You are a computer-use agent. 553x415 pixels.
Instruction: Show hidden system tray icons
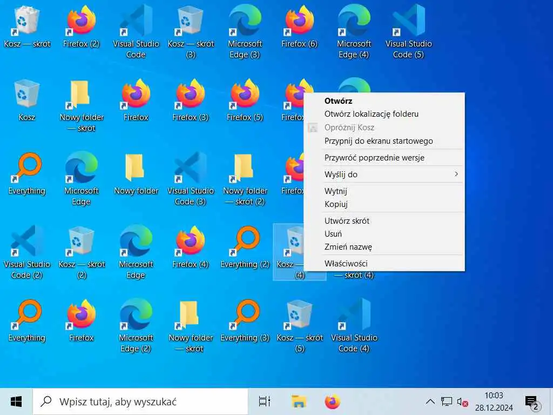pyautogui.click(x=430, y=401)
